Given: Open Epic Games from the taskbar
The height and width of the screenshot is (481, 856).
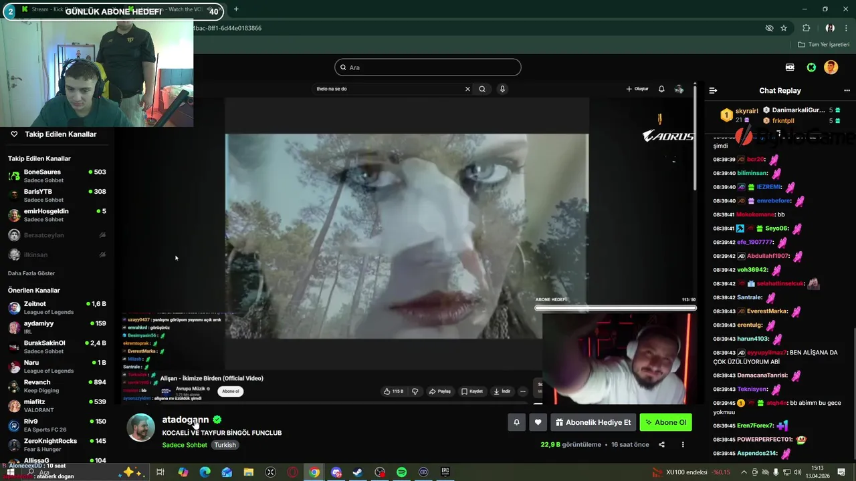Looking at the screenshot, I should 445,472.
